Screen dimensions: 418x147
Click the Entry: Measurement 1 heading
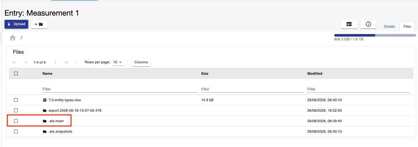42,13
